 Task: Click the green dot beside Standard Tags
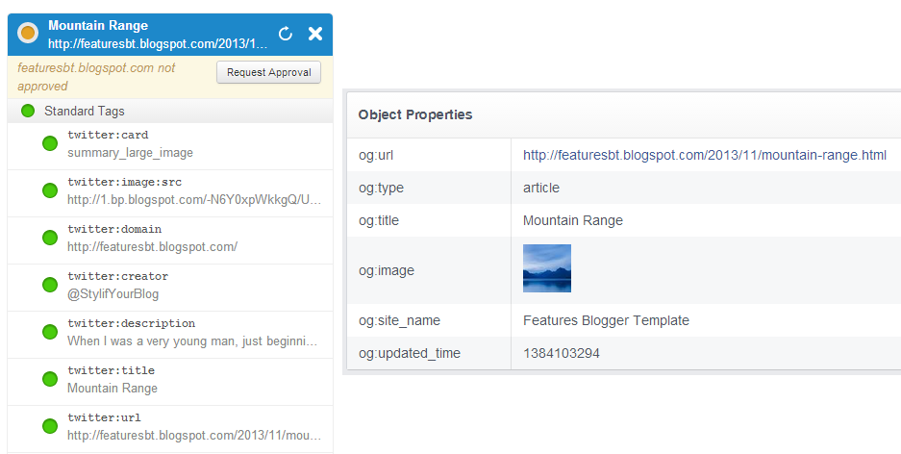click(x=28, y=112)
